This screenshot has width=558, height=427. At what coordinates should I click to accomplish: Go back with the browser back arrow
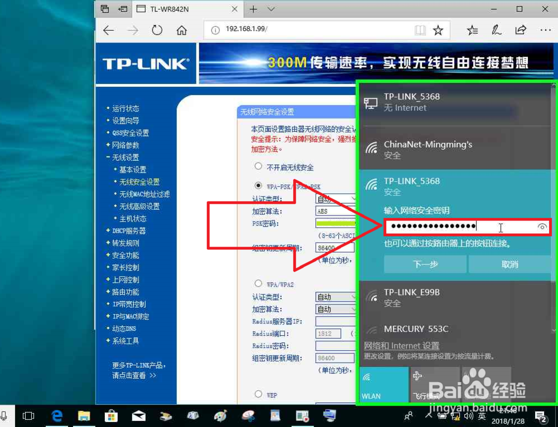pyautogui.click(x=109, y=31)
